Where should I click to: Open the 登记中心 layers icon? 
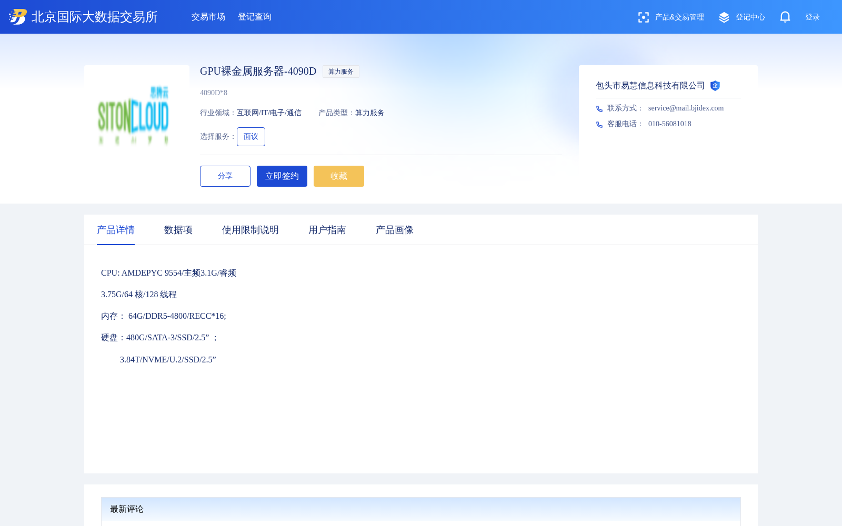(x=724, y=17)
